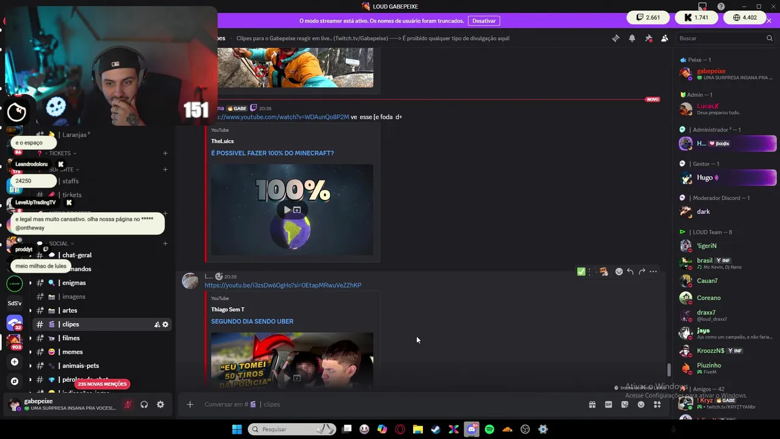Viewport: 780px width, 439px height.
Task: Open user settings gear
Action: [x=160, y=404]
